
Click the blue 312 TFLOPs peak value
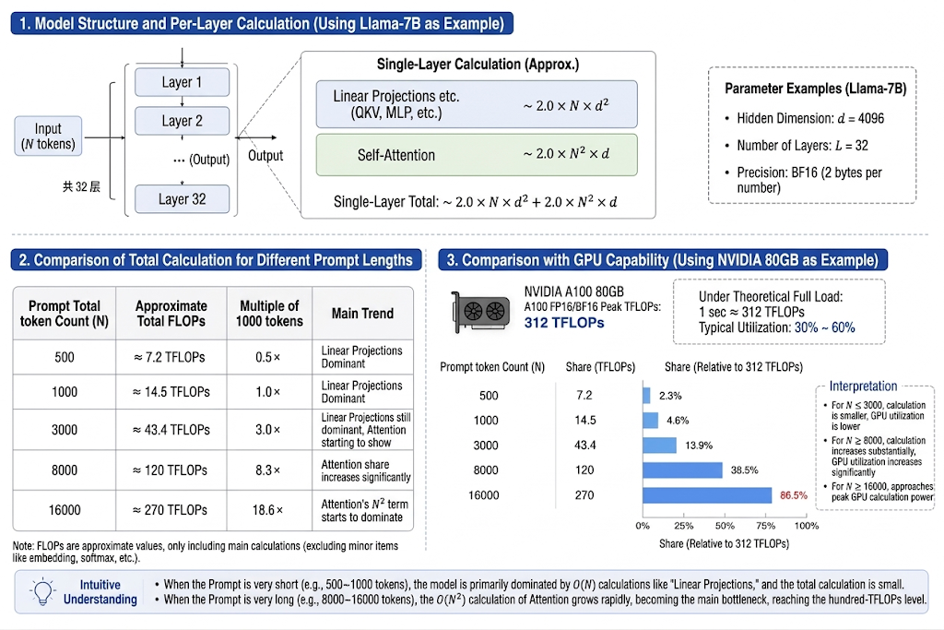[x=564, y=323]
